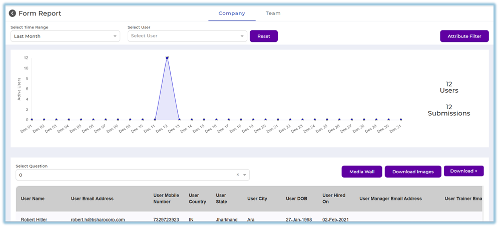Open the Select Question dropdown arrow
The width and height of the screenshot is (499, 227).
click(x=244, y=175)
